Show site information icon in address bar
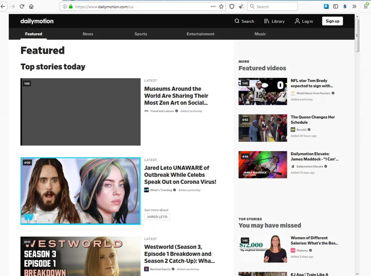 point(64,7)
